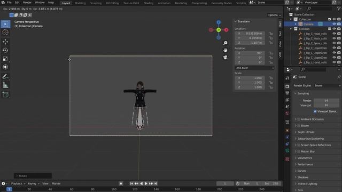Image resolution: width=342 pixels, height=192 pixels.
Task: Click the Blender logo menu icon
Action: pyautogui.click(x=3, y=3)
